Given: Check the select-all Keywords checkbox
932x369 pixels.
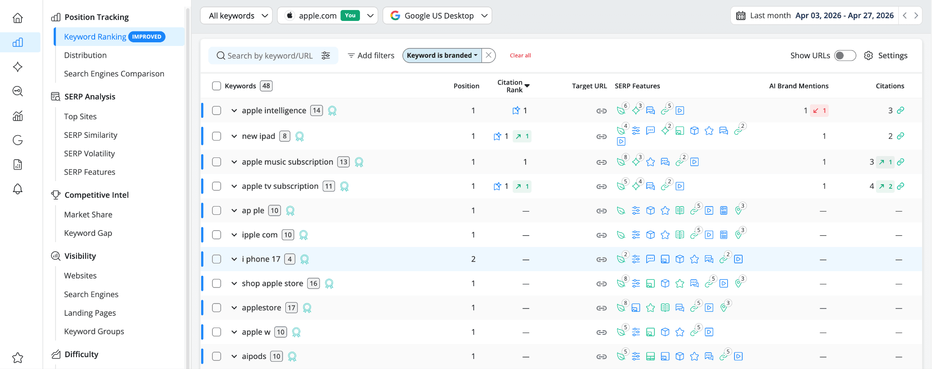Looking at the screenshot, I should [x=217, y=86].
